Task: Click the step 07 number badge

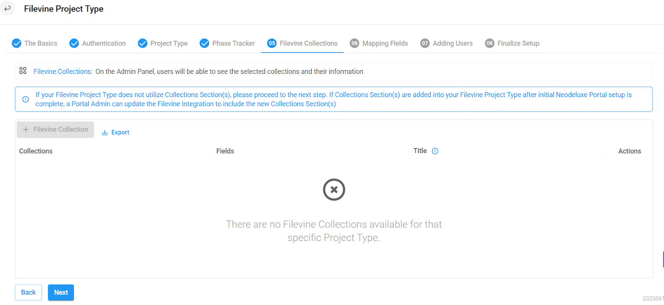Action: (425, 43)
